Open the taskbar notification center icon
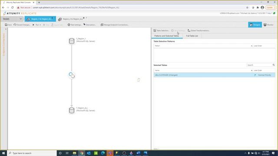The width and height of the screenshot is (278, 156). (273, 153)
